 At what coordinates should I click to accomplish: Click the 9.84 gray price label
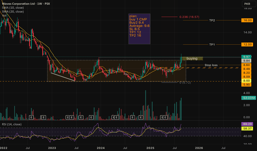pos(246,61)
